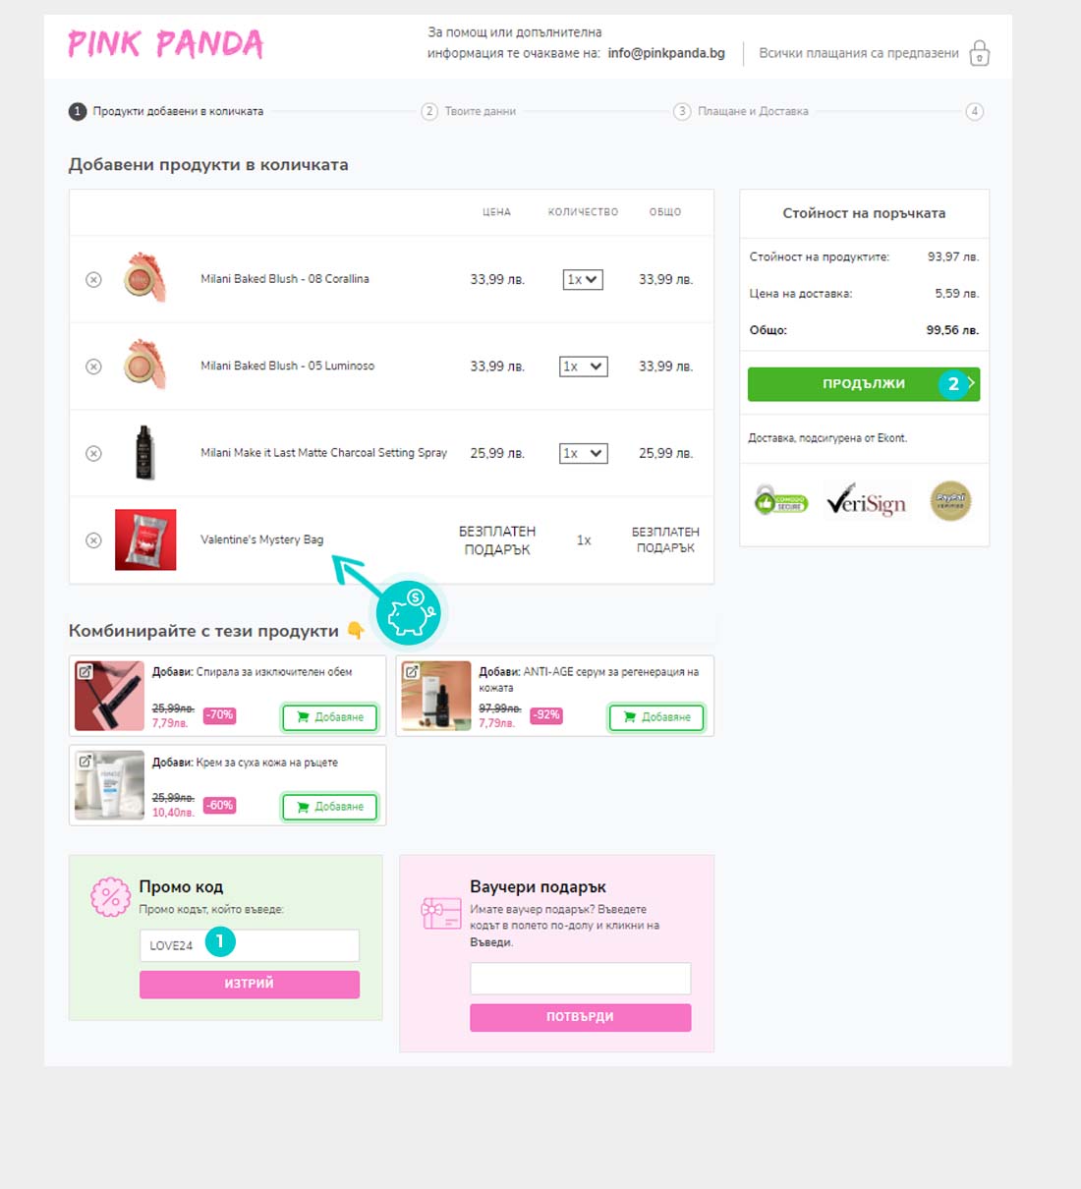The image size is (1081, 1189).
Task: Click the secure payment lock icon
Action: point(979,53)
